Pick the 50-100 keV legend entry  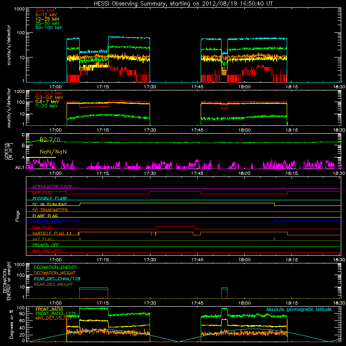coord(49,28)
